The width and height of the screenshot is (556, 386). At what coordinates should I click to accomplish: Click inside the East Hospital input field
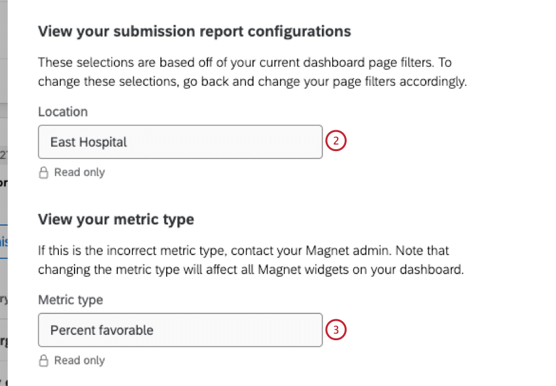(180, 141)
